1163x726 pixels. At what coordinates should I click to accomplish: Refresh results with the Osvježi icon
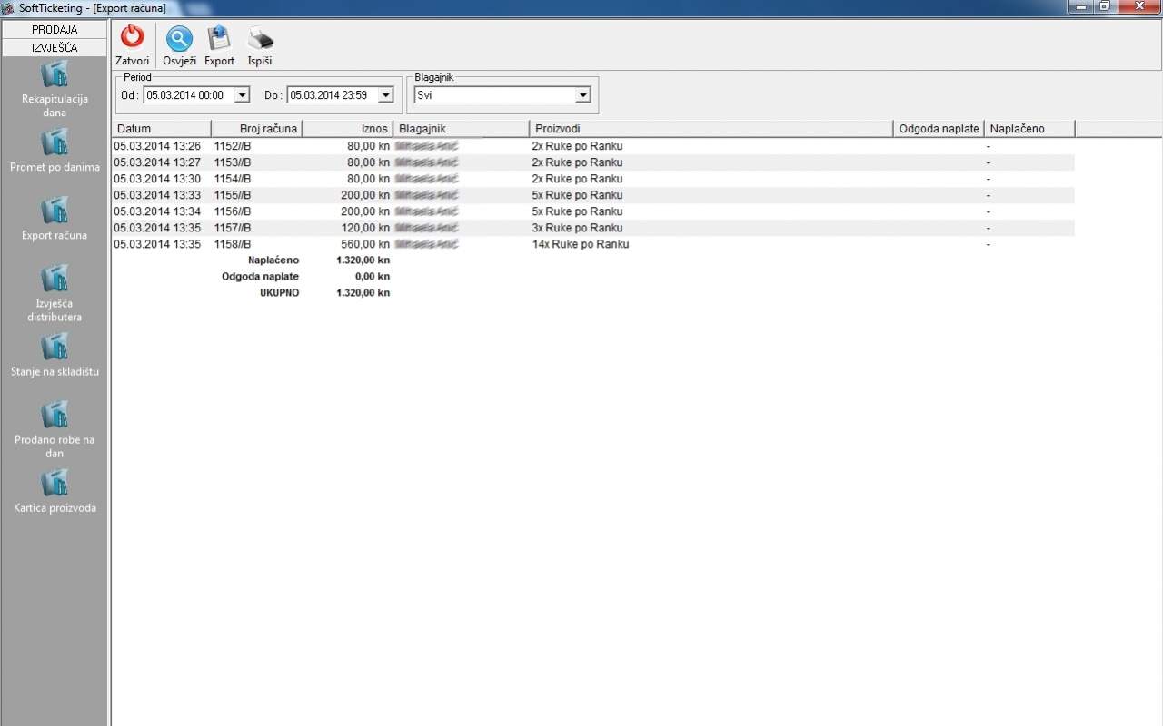[x=179, y=38]
